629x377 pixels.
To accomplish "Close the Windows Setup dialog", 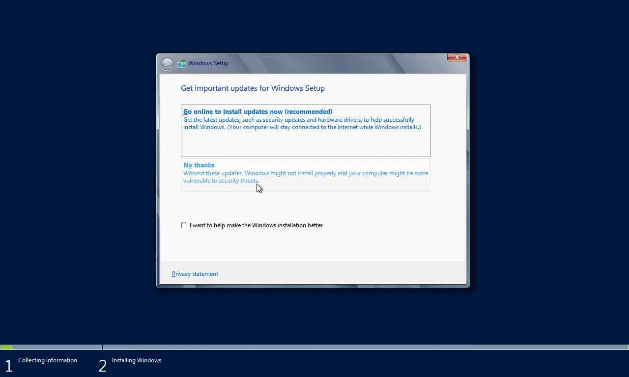I will click(x=457, y=57).
